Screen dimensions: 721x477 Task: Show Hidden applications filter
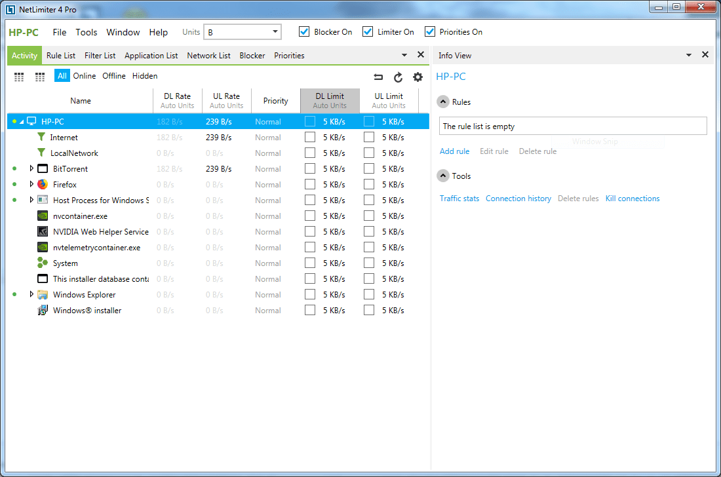click(145, 76)
